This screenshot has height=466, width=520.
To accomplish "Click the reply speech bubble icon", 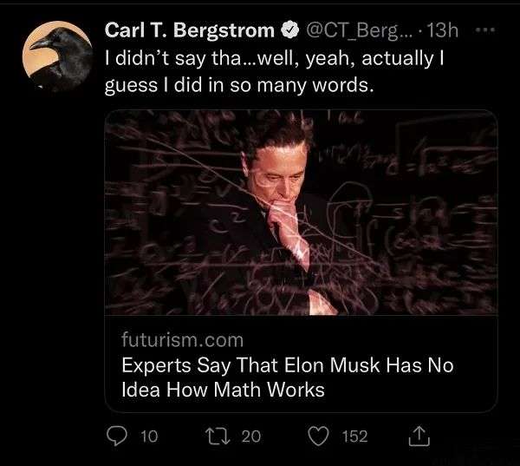I will (118, 436).
